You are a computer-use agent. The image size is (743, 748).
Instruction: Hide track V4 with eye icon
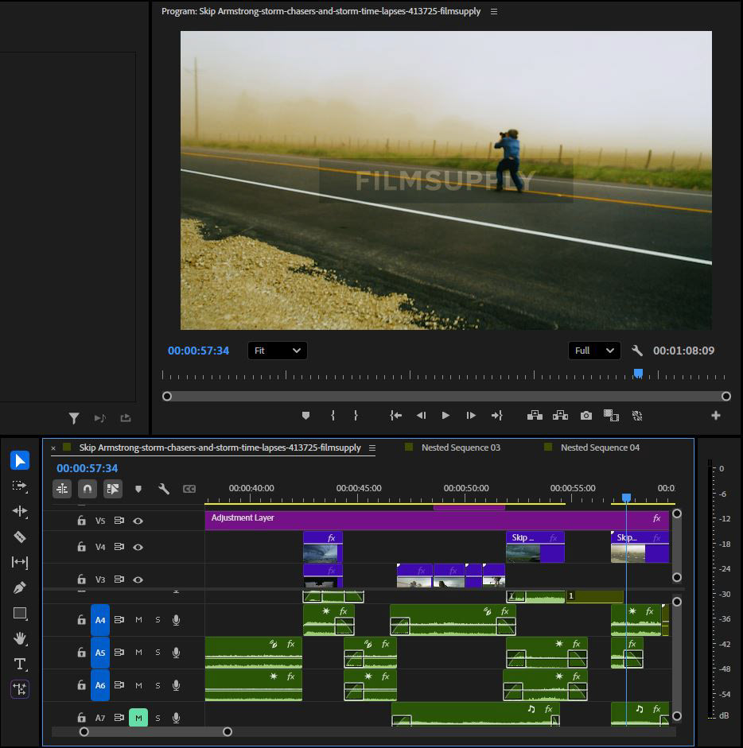pyautogui.click(x=138, y=547)
